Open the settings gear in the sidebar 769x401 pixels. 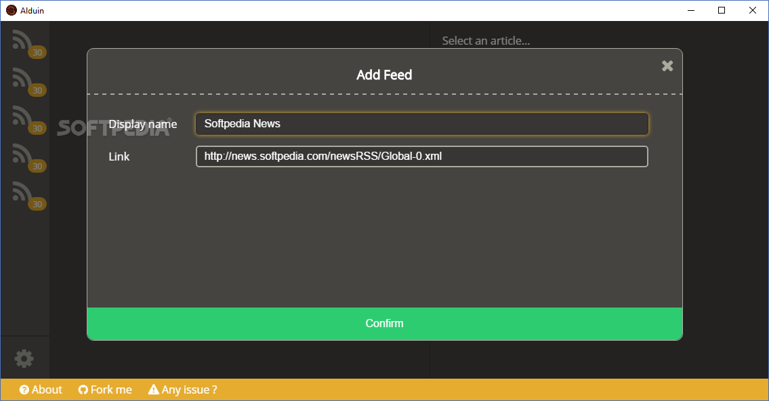tap(24, 359)
